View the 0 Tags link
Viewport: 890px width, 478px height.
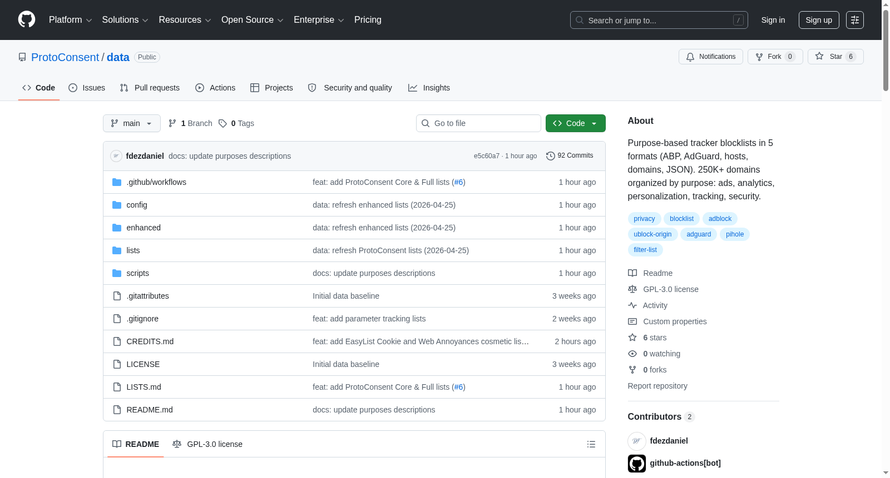tap(236, 123)
